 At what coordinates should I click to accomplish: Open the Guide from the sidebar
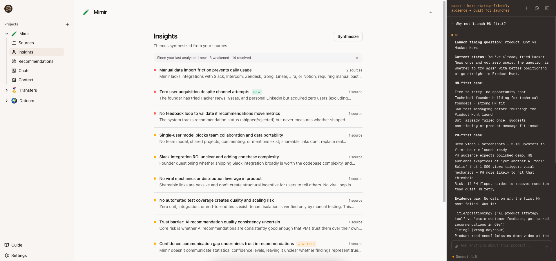[16, 245]
